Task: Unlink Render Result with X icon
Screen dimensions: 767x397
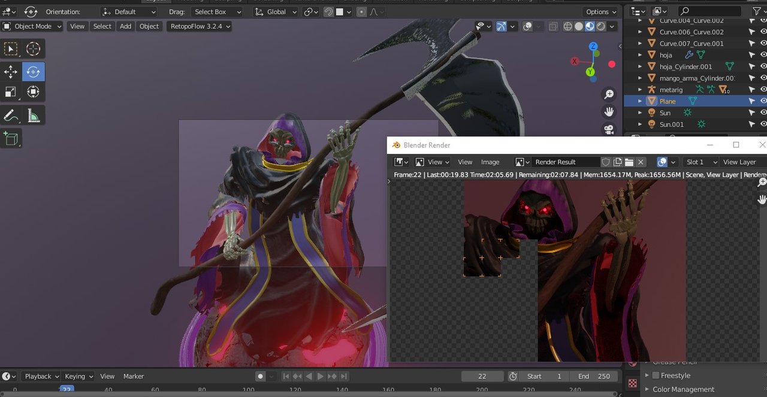Action: 641,162
